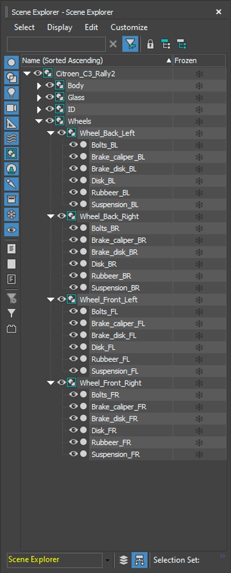Toggle Display Object XRefs filter icon
Screen dimensions: 231x573
pyautogui.click(x=11, y=169)
